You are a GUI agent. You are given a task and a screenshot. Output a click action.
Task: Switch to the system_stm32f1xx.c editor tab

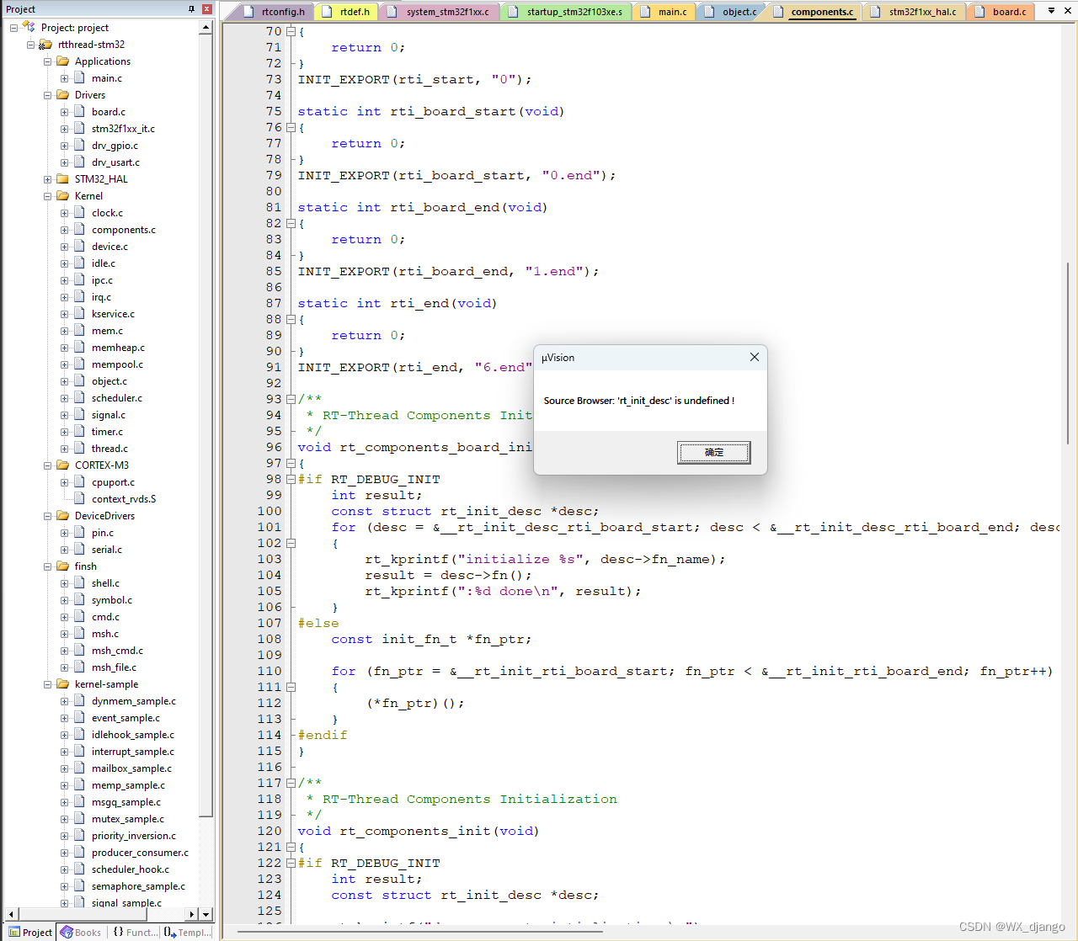440,12
